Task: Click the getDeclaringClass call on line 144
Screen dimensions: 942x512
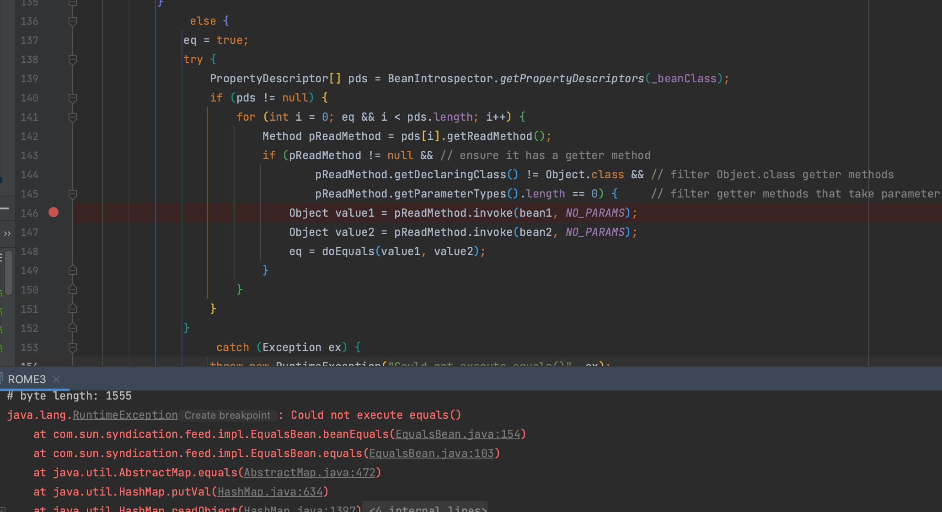Action: (x=450, y=175)
